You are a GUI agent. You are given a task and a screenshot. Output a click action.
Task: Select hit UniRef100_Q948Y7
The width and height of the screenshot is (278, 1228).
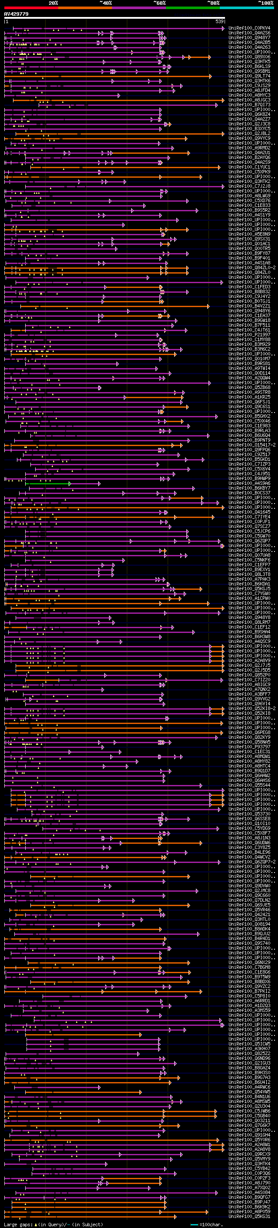click(x=249, y=37)
